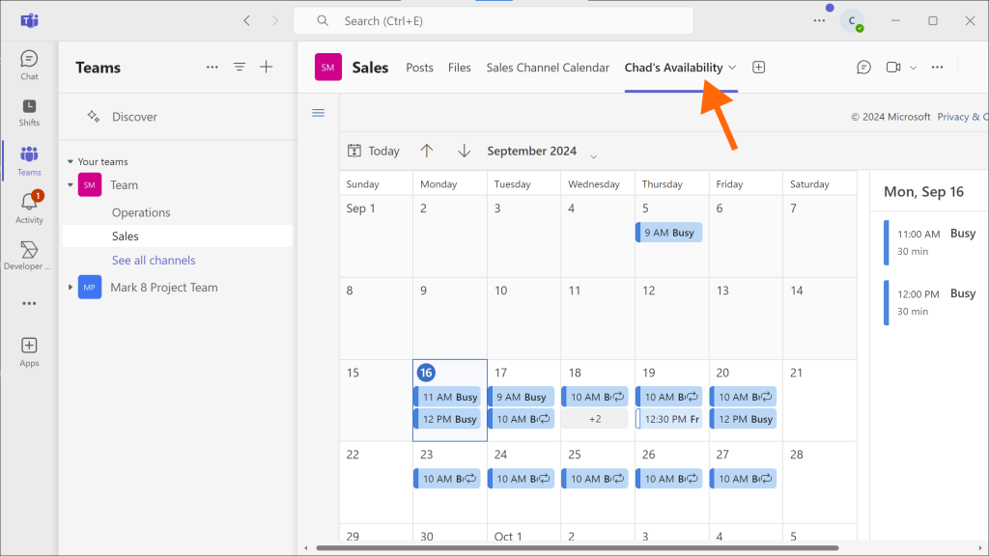This screenshot has width=989, height=556.
Task: Open channel more options ellipsis
Action: coord(937,67)
